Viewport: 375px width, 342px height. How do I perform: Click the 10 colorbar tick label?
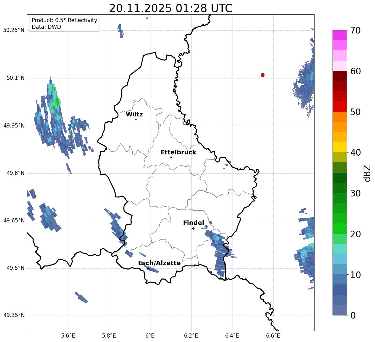click(x=355, y=275)
